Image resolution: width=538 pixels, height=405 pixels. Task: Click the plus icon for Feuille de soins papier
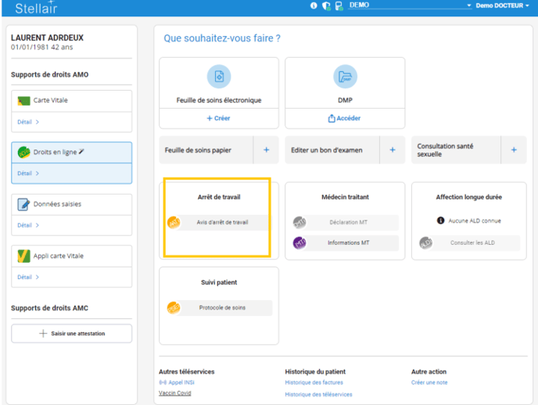coord(266,149)
